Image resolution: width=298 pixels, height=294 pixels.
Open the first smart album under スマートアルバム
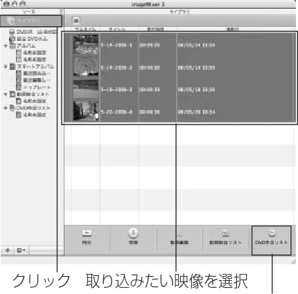pos(33,73)
